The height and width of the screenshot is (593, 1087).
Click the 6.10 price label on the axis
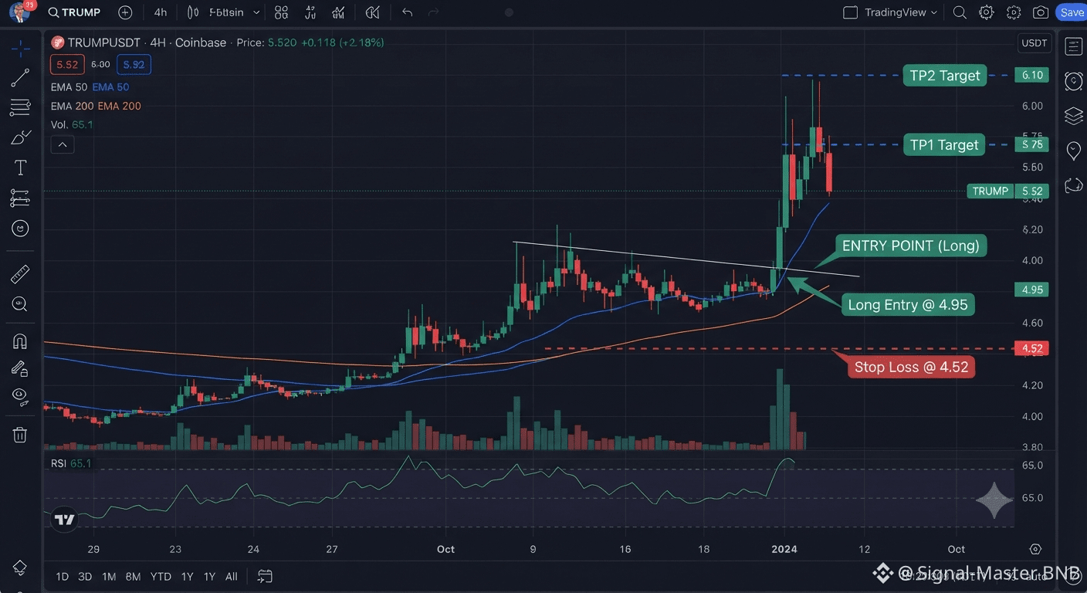click(1032, 76)
